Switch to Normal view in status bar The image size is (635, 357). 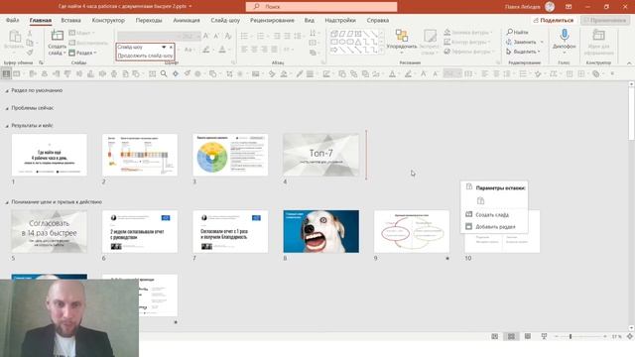pyautogui.click(x=494, y=336)
